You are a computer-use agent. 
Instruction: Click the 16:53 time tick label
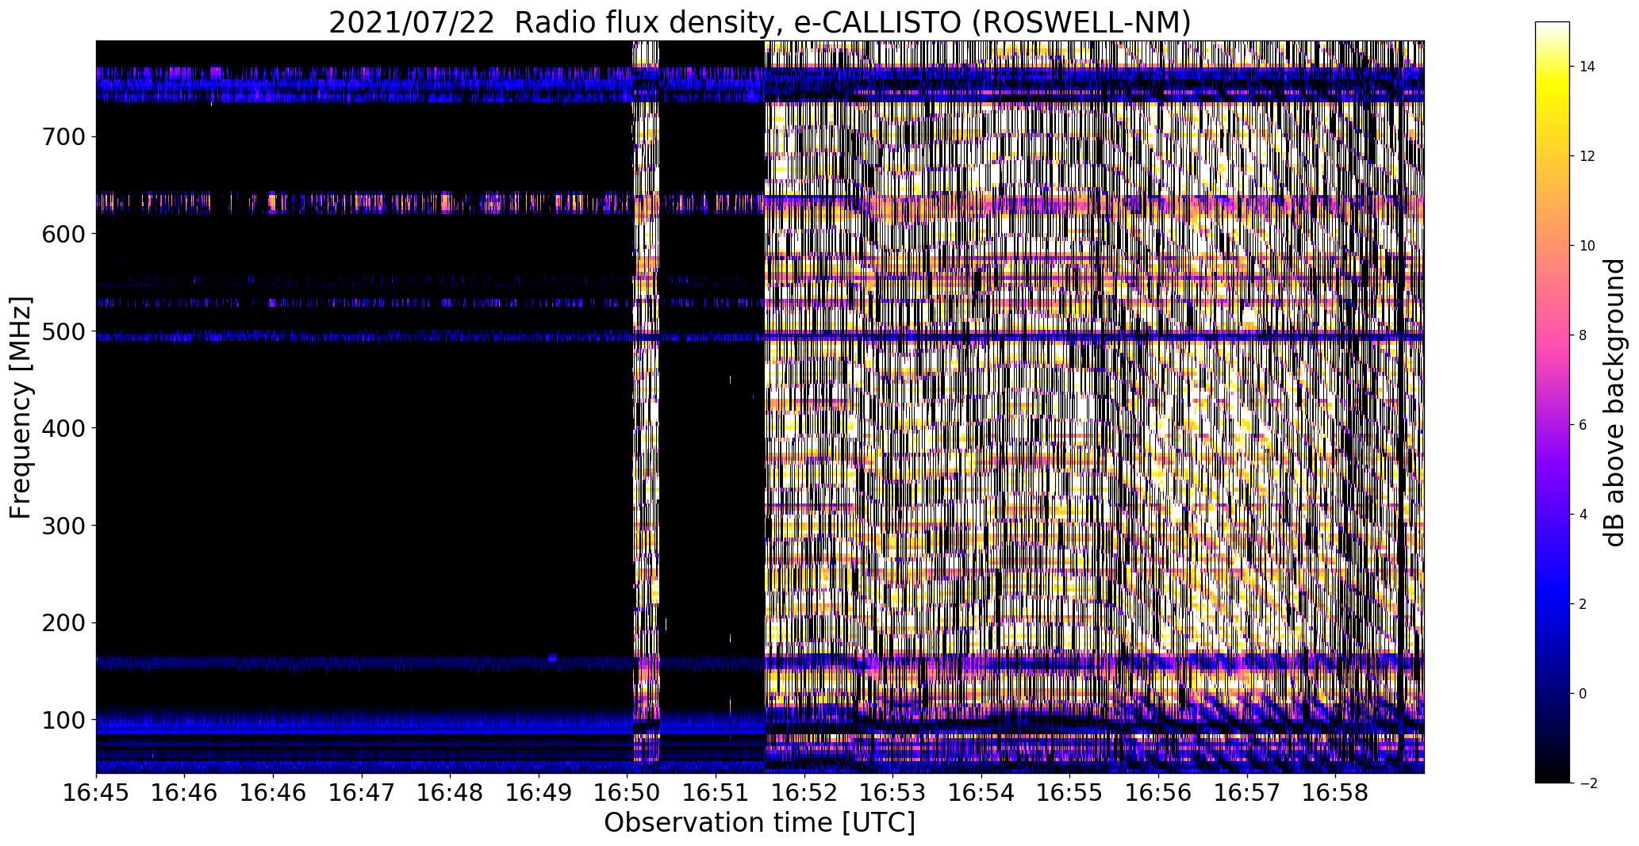pos(892,792)
